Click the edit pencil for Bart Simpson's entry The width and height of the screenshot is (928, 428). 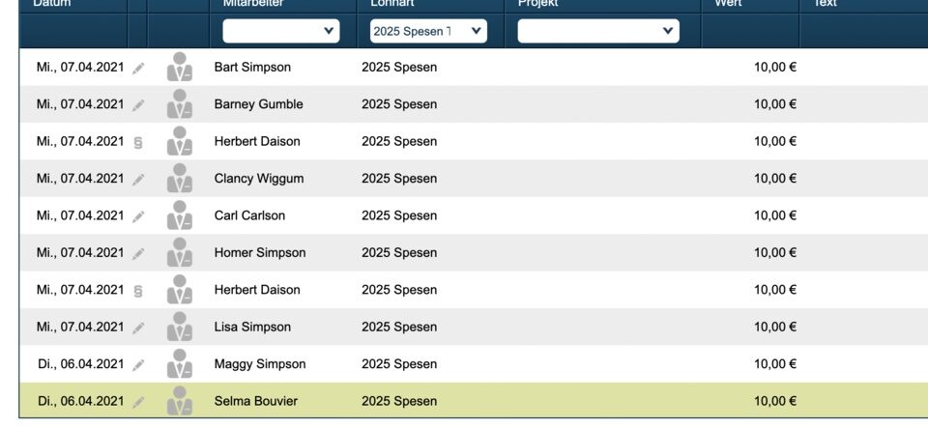click(x=139, y=68)
